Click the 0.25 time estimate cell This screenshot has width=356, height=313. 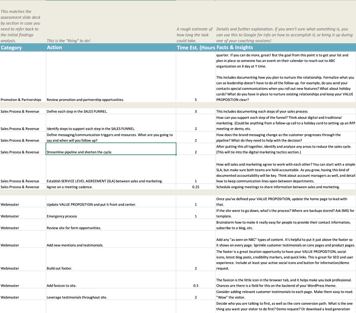(196, 187)
